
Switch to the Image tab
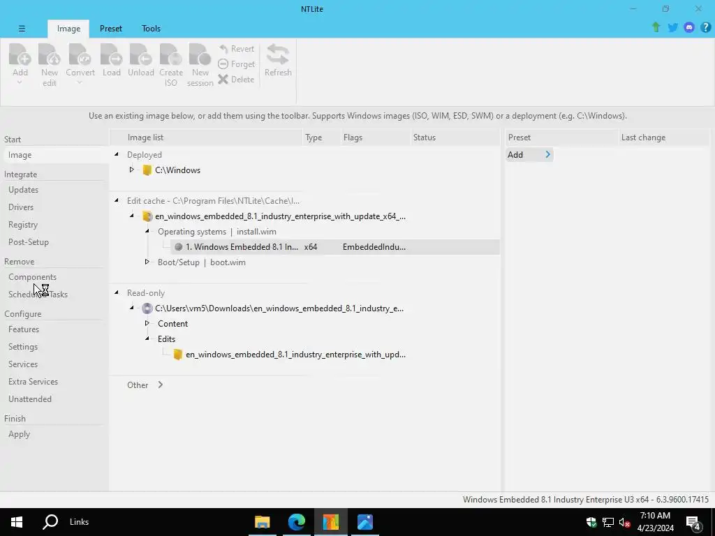click(x=68, y=29)
